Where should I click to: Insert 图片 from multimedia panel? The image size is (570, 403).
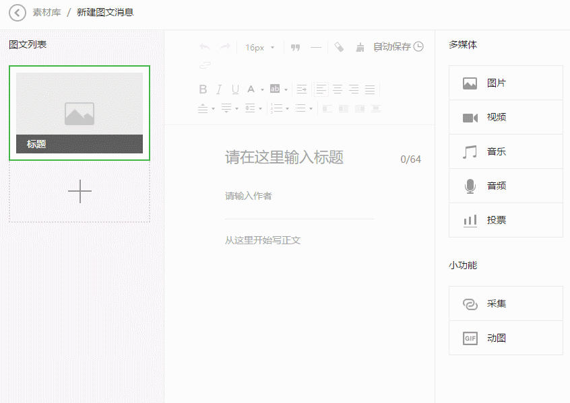(506, 83)
